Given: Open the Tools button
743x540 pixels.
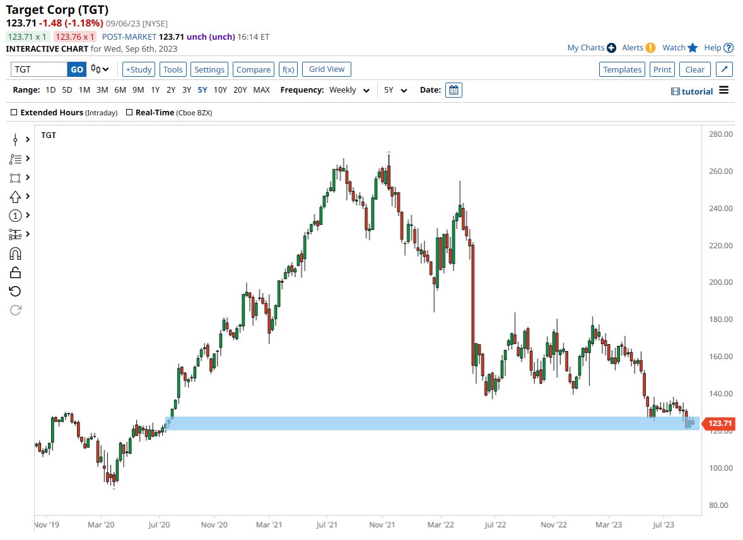Looking at the screenshot, I should (x=173, y=69).
